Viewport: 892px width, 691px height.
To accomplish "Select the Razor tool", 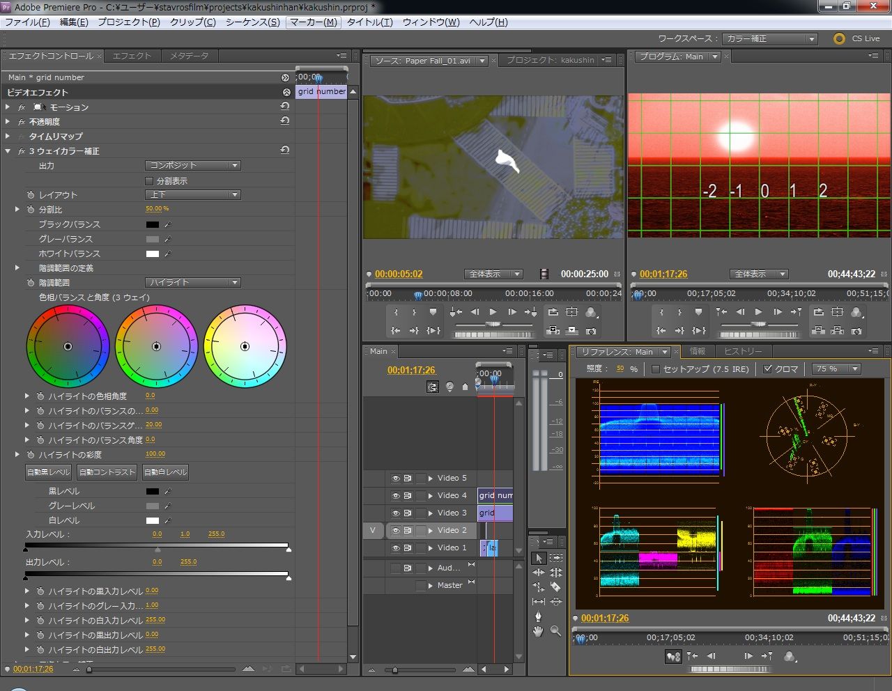I will [x=555, y=587].
